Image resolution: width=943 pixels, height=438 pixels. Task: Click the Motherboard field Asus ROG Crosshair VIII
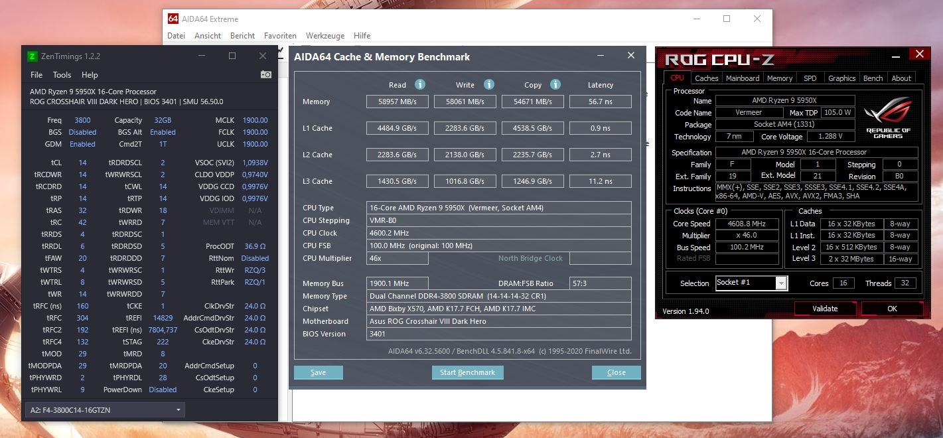[x=498, y=321]
